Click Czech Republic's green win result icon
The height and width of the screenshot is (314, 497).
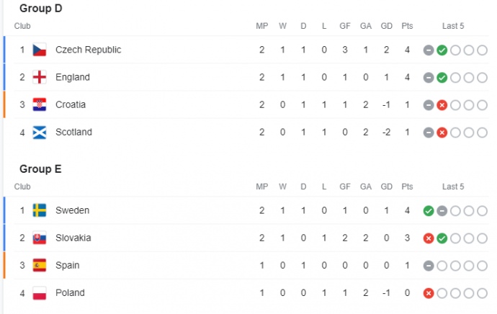coord(442,50)
